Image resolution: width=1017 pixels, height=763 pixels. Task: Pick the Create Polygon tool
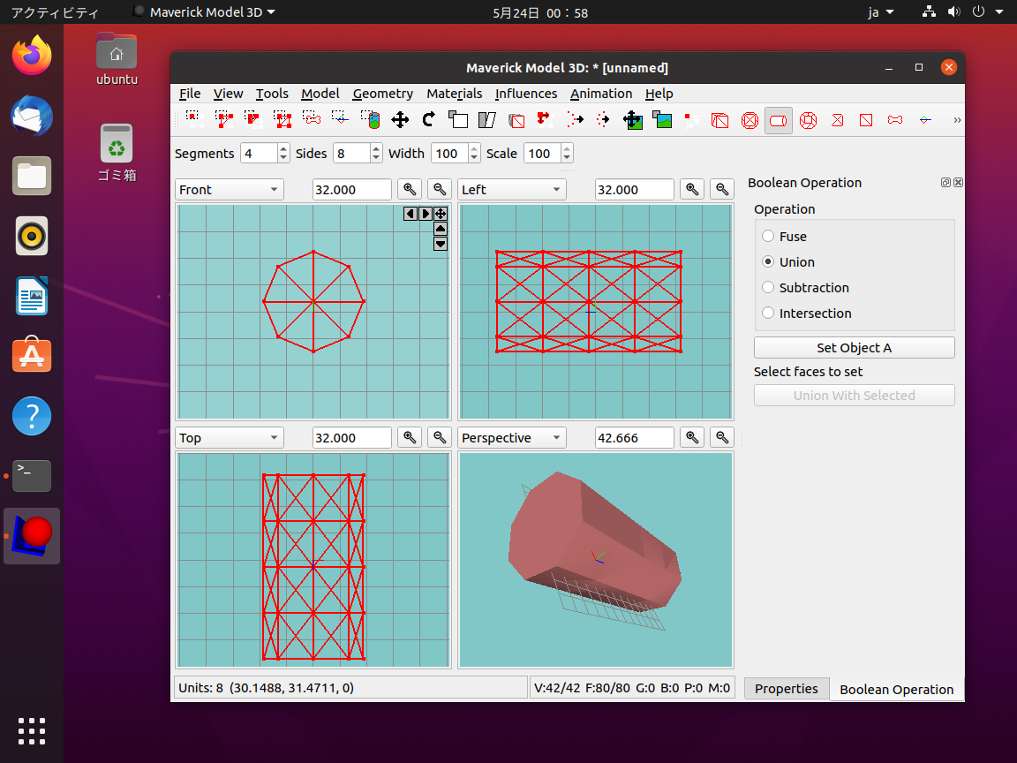pos(837,119)
